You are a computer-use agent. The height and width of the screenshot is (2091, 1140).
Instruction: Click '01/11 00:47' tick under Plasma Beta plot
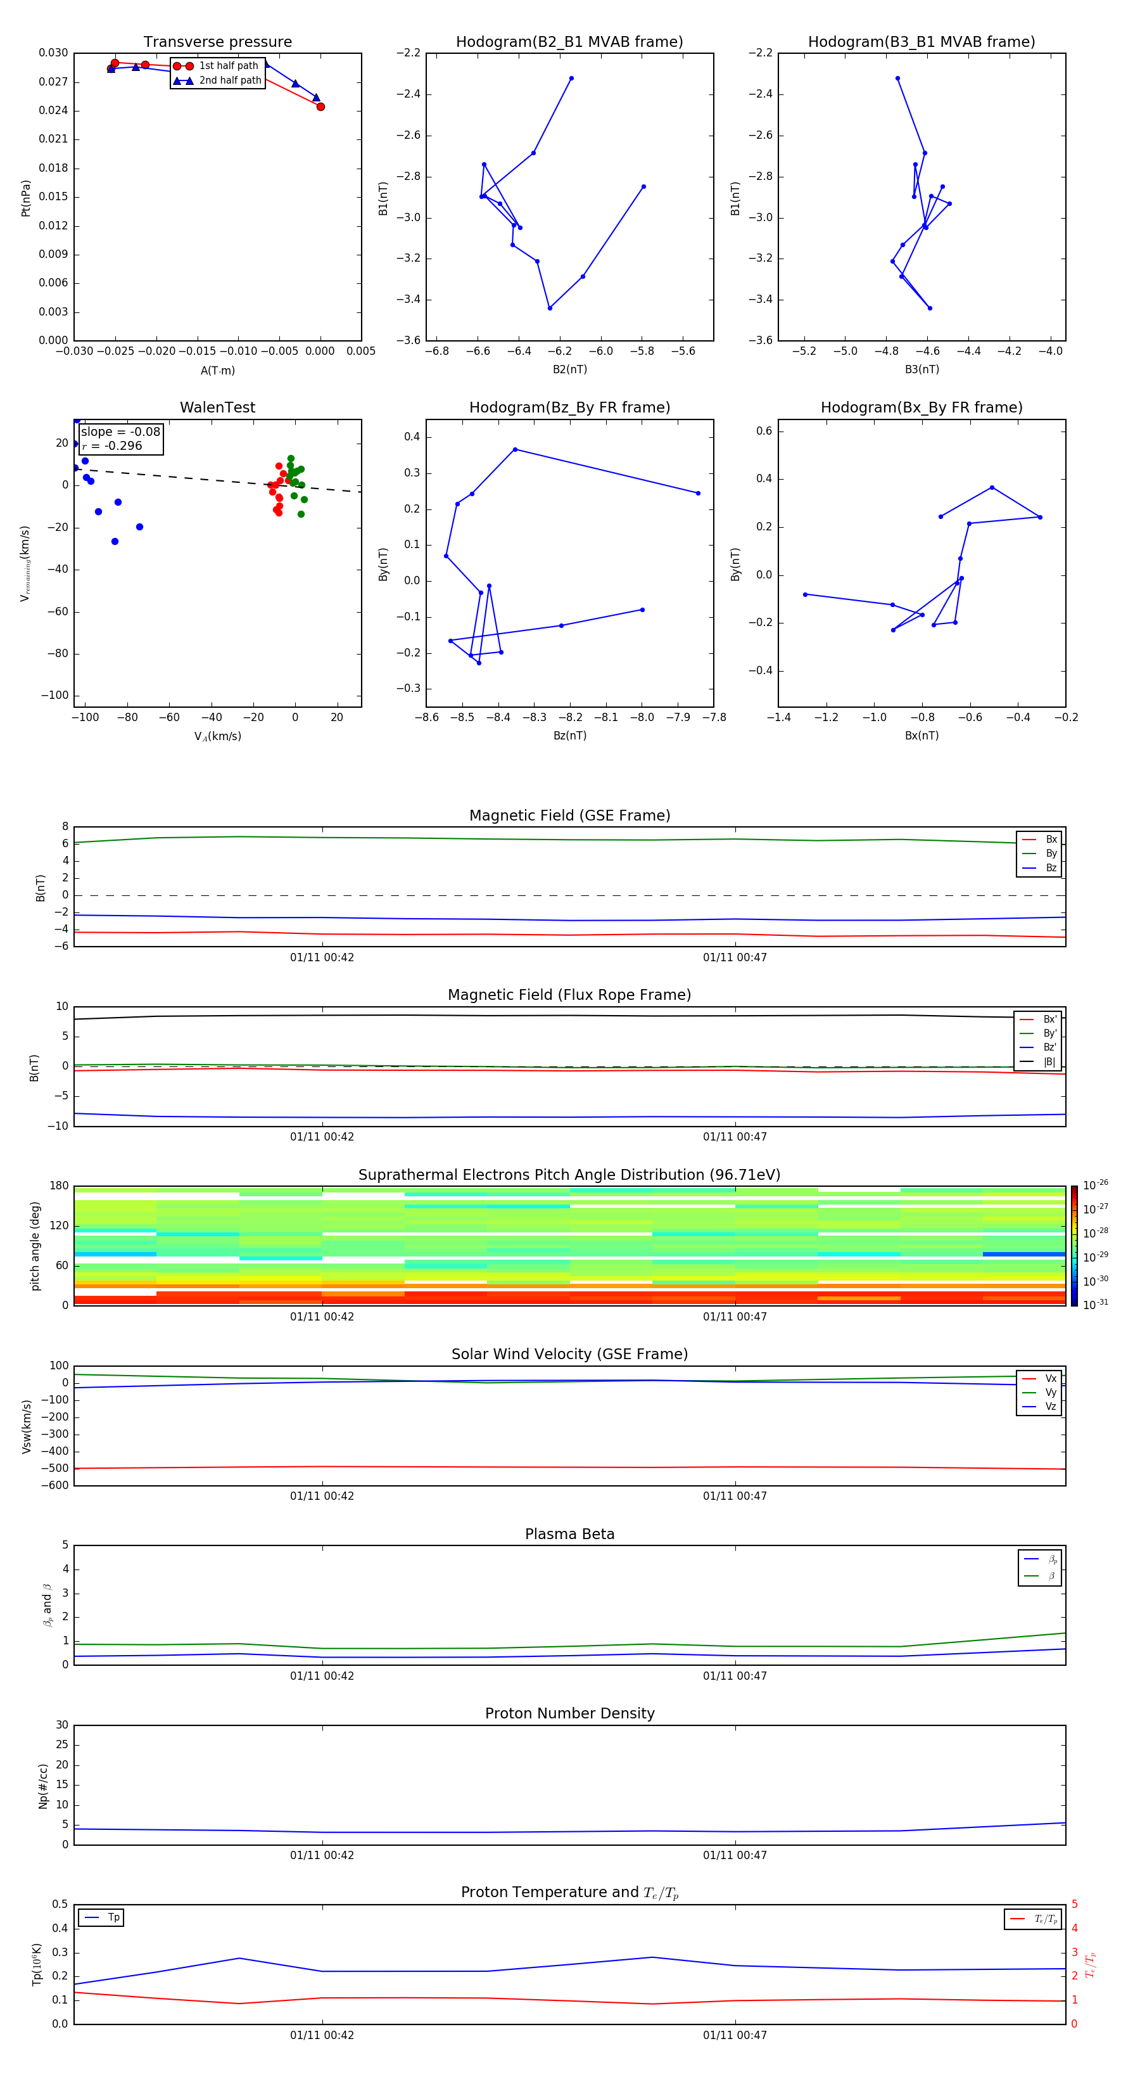[x=735, y=1675]
